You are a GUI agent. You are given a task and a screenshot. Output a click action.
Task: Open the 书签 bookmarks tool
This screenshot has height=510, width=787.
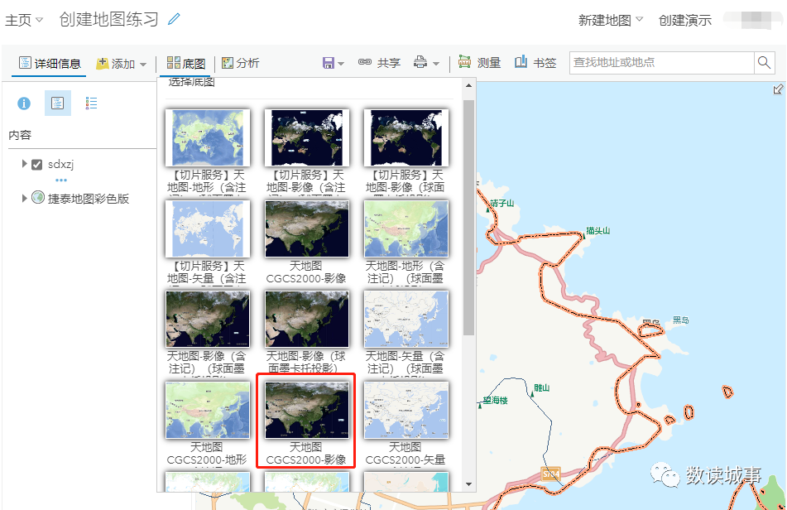535,63
